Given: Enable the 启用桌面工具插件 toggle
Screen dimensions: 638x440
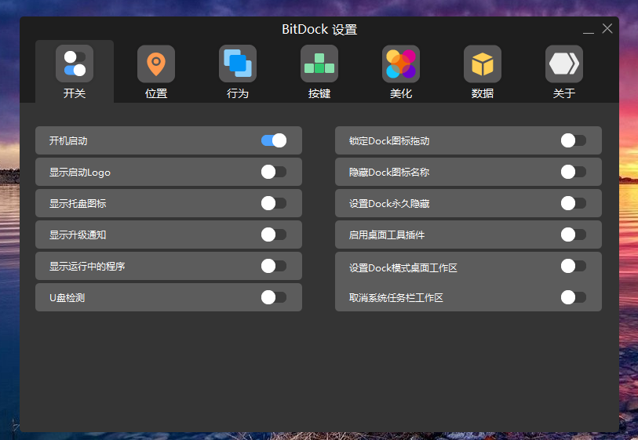Looking at the screenshot, I should click(x=574, y=235).
